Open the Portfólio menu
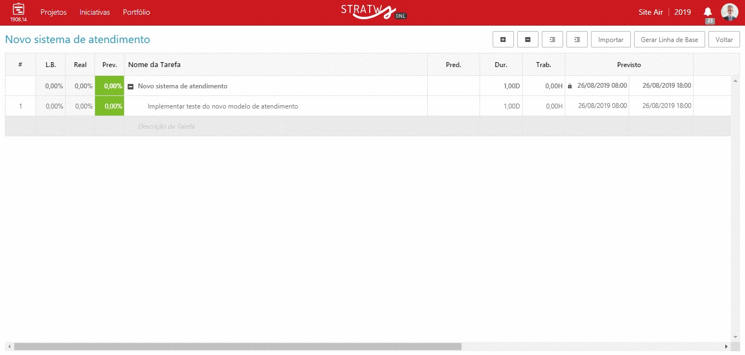This screenshot has width=745, height=355. [x=137, y=12]
